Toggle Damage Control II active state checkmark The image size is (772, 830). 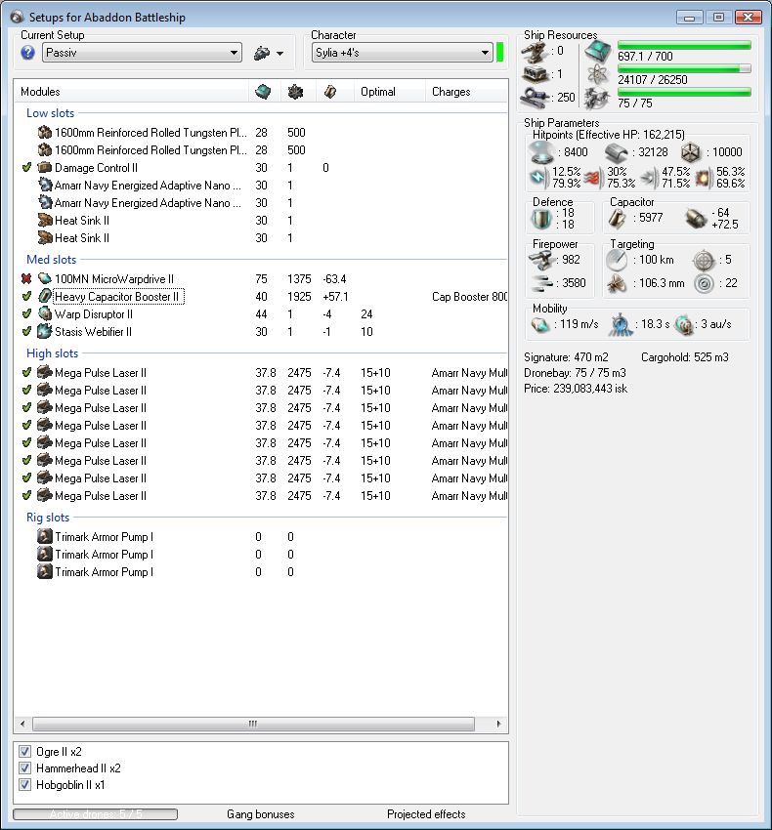pyautogui.click(x=26, y=168)
